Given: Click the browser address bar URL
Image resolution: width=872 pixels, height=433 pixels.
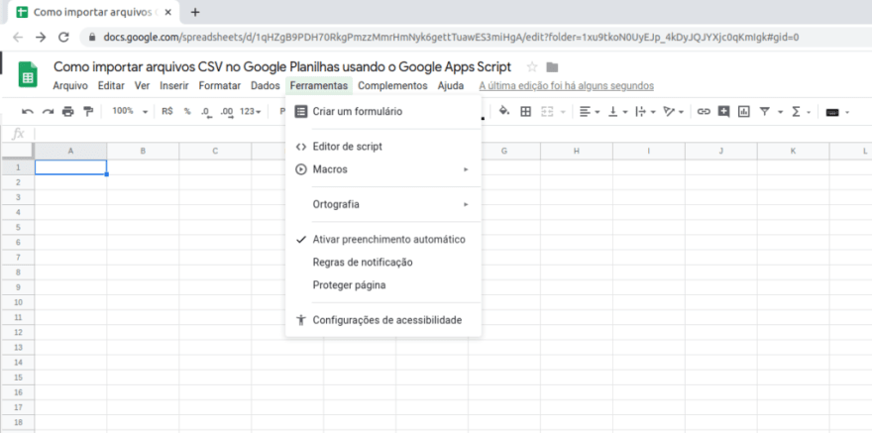Looking at the screenshot, I should point(451,38).
